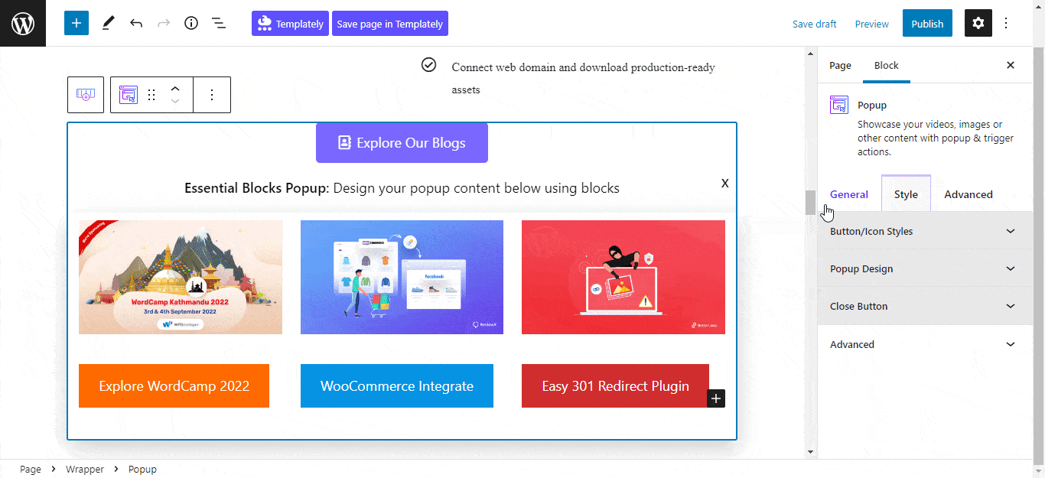The height and width of the screenshot is (478, 1045).
Task: Open the Advanced tab next to Style
Action: pos(968,194)
